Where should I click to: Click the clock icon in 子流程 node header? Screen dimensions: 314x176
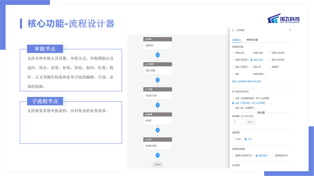click(146, 90)
